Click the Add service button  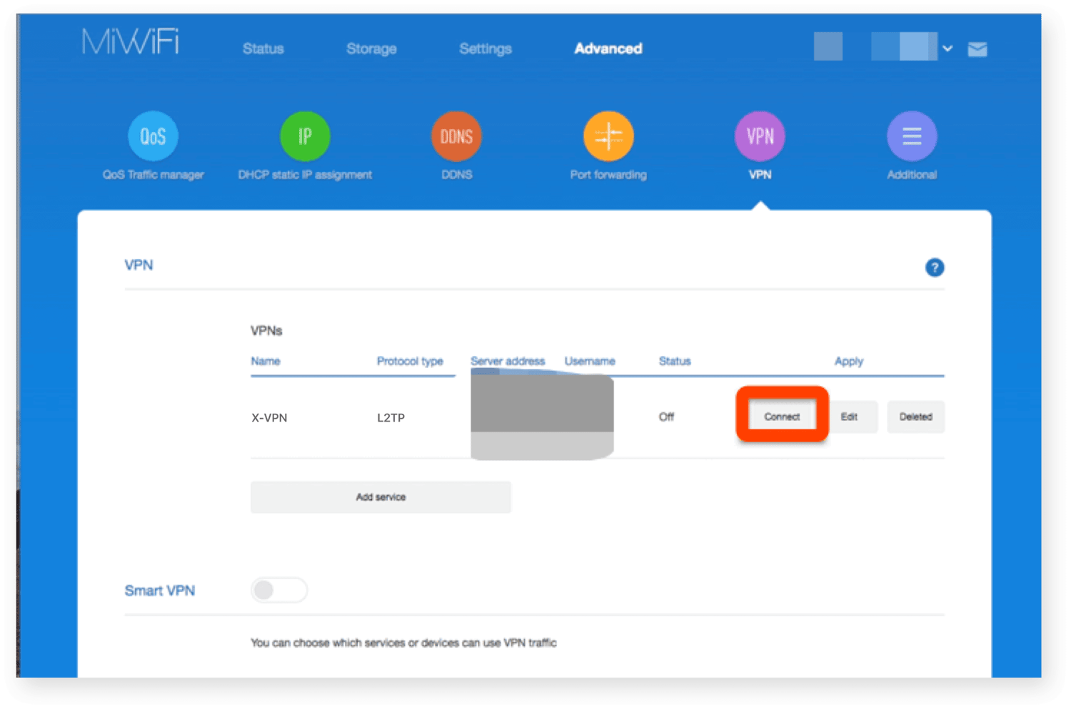point(381,497)
